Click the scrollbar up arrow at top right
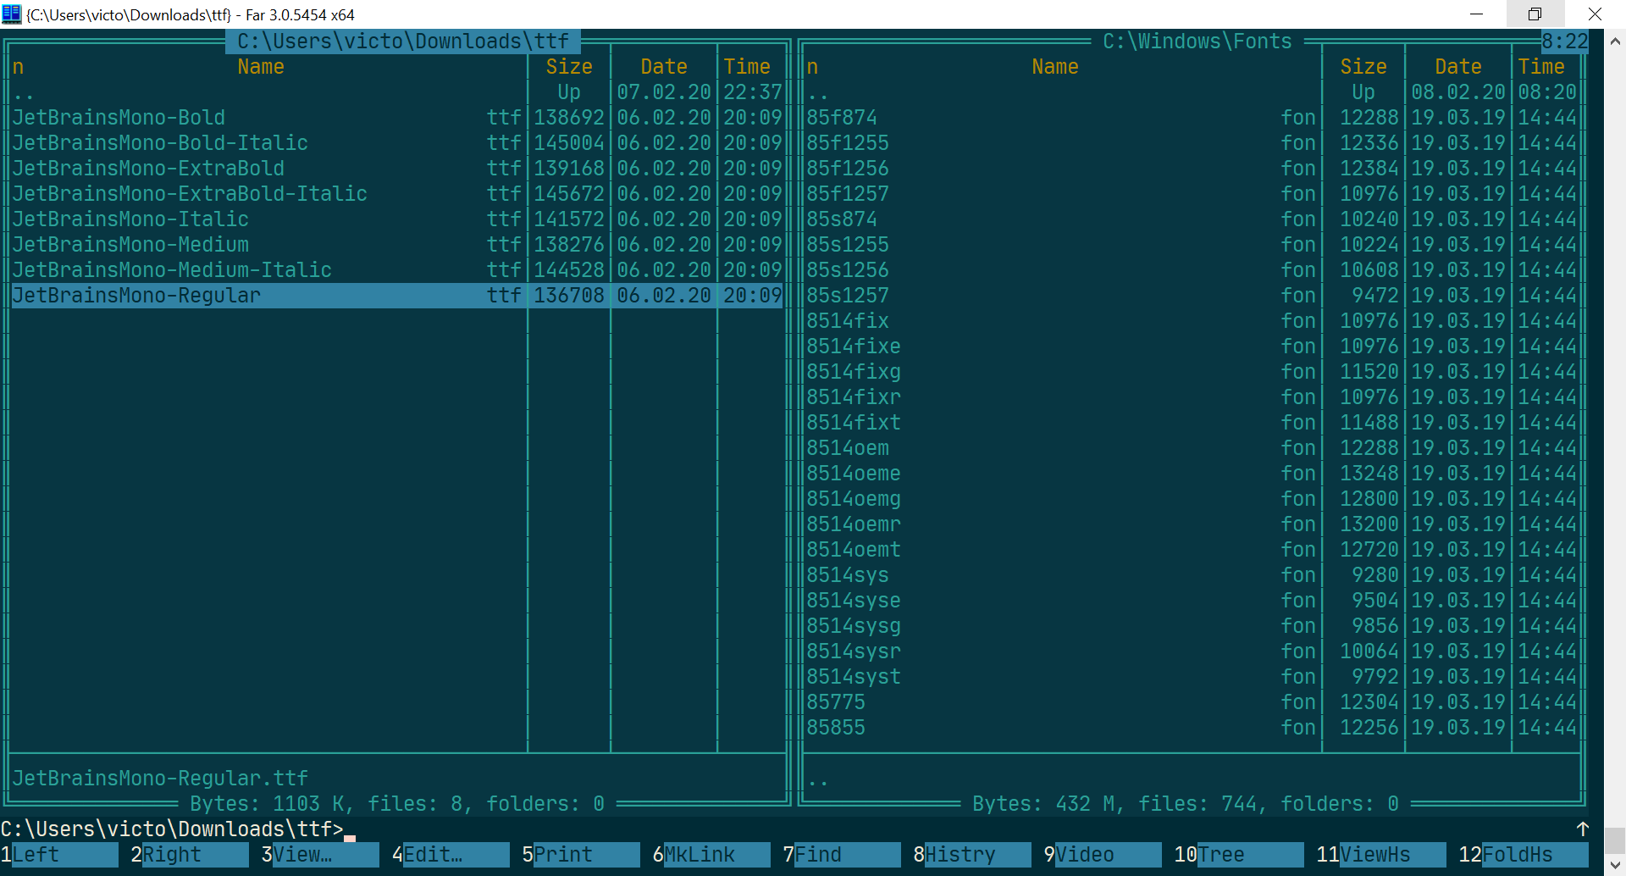The image size is (1626, 876). click(1615, 40)
